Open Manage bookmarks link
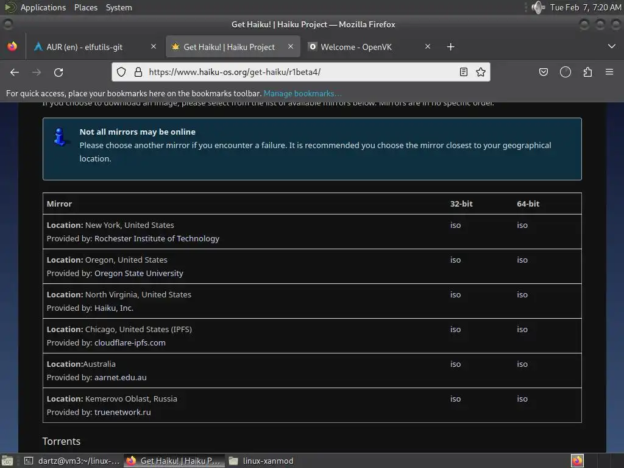Screen dimensions: 624x468 pos(302,93)
